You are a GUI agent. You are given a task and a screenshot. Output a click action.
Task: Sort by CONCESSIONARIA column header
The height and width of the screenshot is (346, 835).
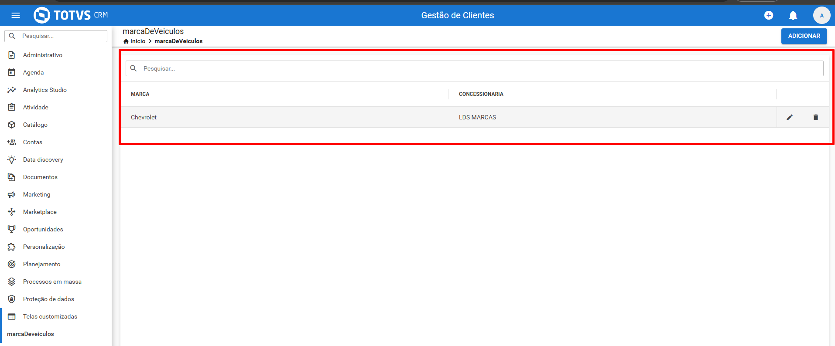point(481,94)
